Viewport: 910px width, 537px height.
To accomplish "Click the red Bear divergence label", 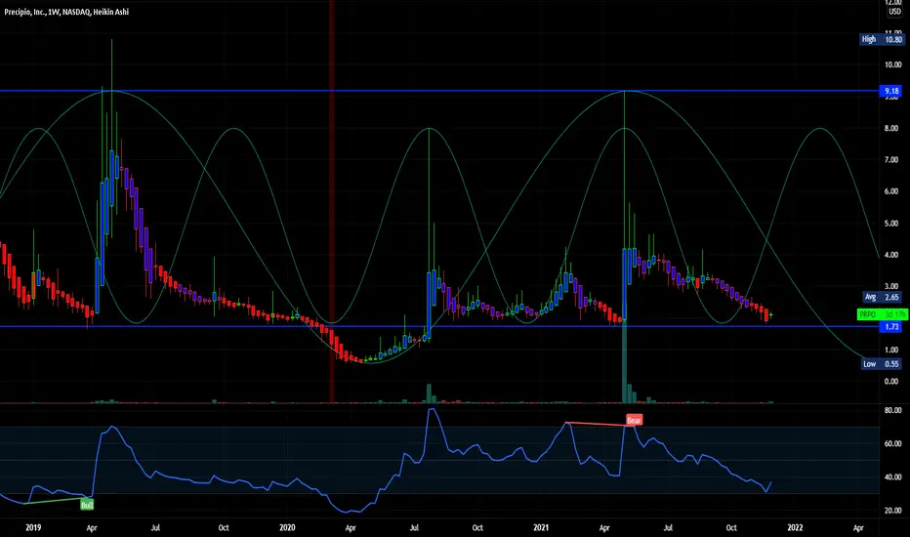I will 634,420.
